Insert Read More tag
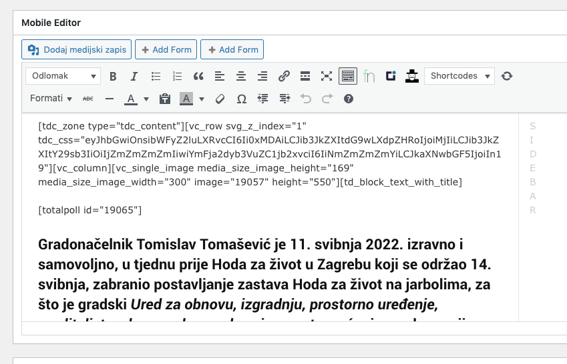 click(x=305, y=76)
